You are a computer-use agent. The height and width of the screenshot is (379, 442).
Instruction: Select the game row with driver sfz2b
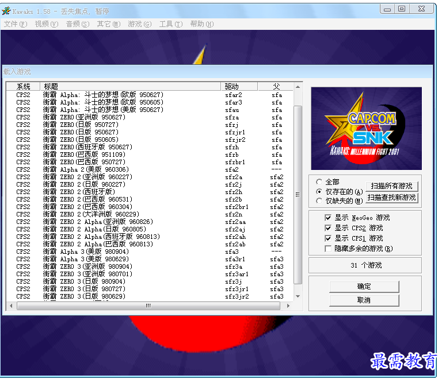150,199
